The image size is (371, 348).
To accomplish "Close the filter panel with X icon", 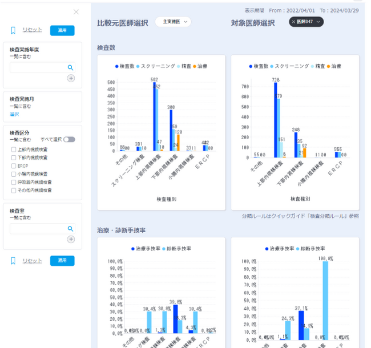I will (x=76, y=12).
